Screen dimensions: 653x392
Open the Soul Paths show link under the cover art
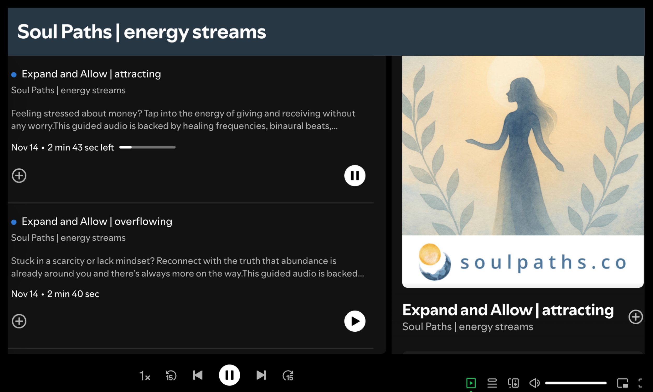[x=468, y=327]
